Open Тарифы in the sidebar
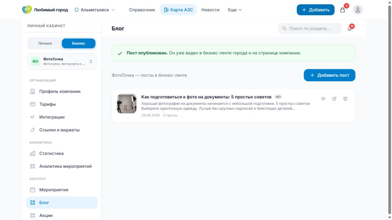This screenshot has width=392, height=220. point(62,104)
